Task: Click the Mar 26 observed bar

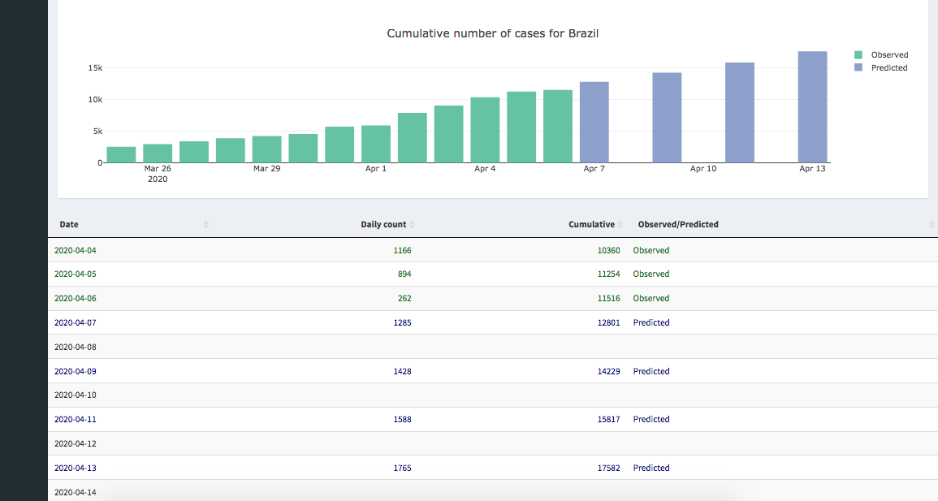Action: [158, 153]
